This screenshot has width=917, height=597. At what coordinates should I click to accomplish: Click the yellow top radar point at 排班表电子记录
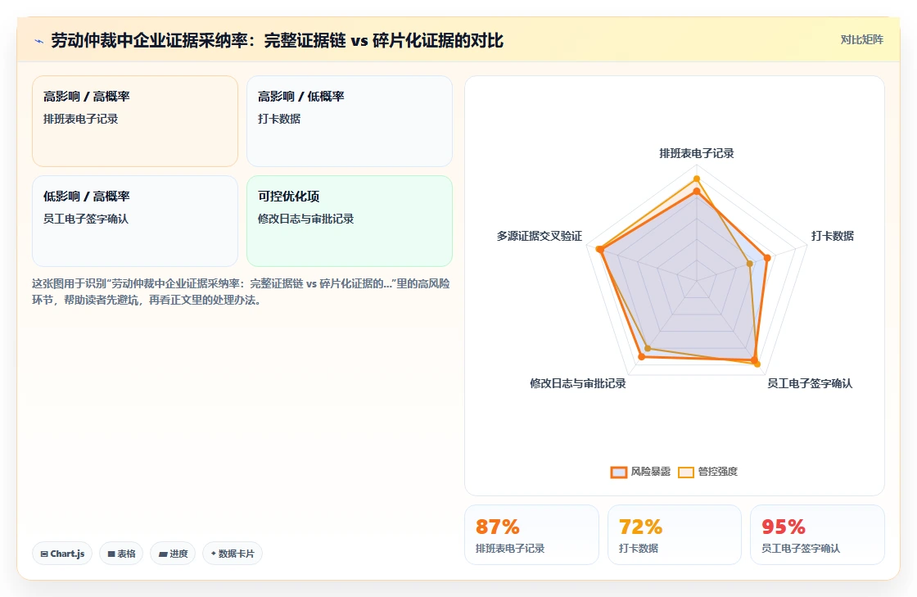click(697, 179)
